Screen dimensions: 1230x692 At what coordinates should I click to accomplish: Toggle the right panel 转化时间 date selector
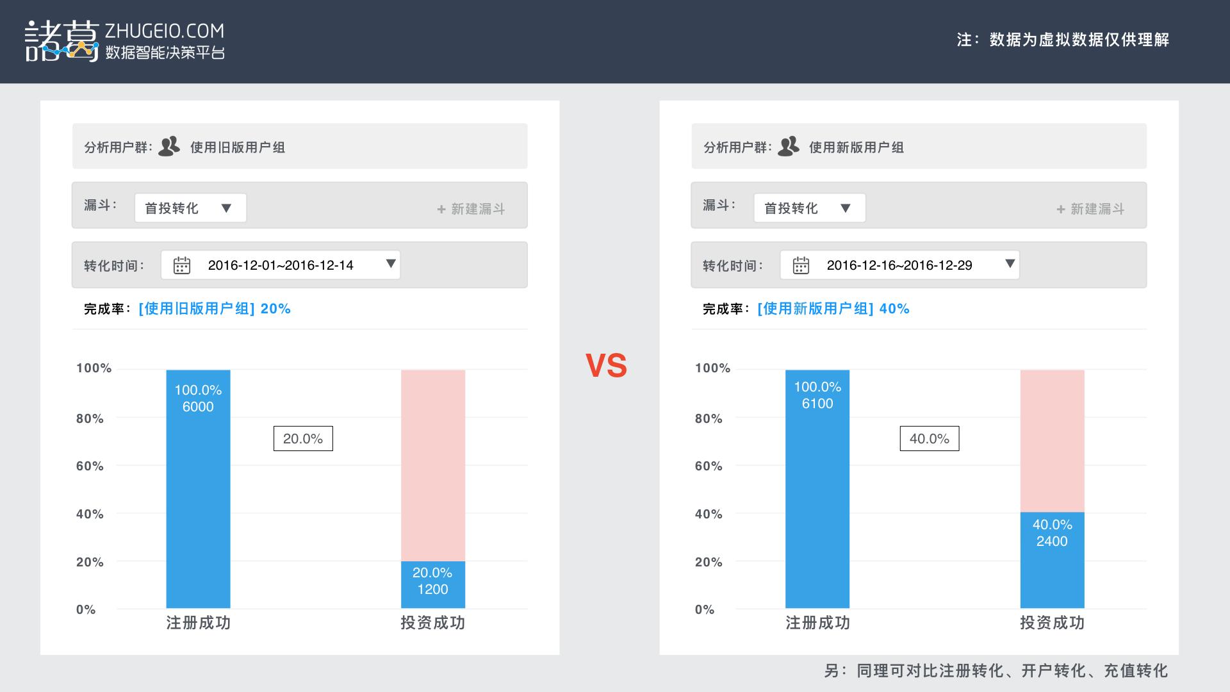pos(1010,265)
